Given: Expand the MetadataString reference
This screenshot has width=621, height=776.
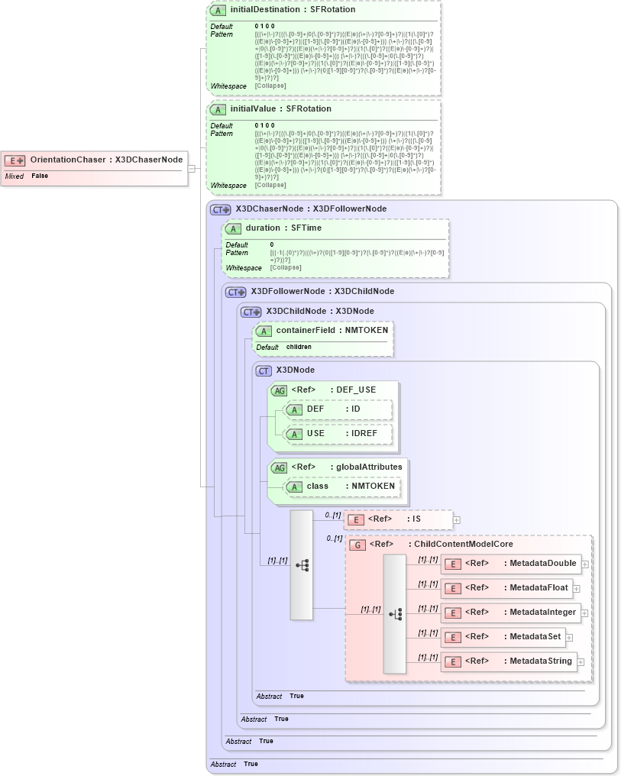Looking at the screenshot, I should coord(581,662).
